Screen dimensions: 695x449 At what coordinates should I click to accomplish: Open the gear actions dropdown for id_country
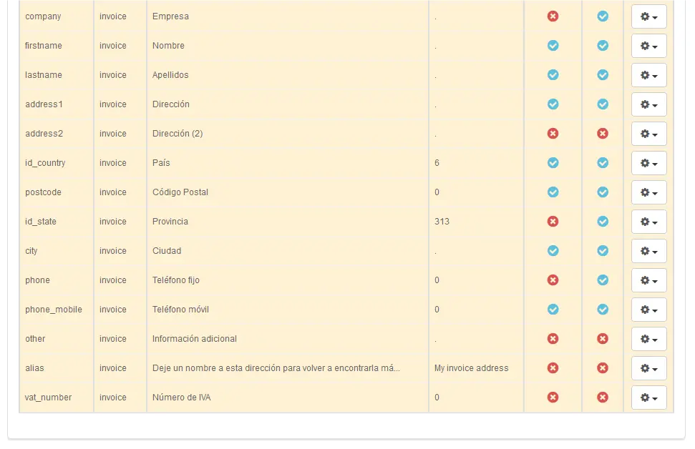(648, 163)
